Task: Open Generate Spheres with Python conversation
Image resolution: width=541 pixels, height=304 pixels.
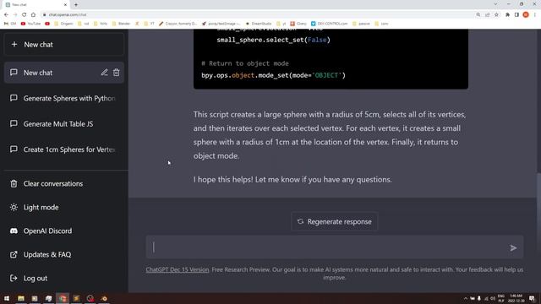Action: (x=64, y=98)
